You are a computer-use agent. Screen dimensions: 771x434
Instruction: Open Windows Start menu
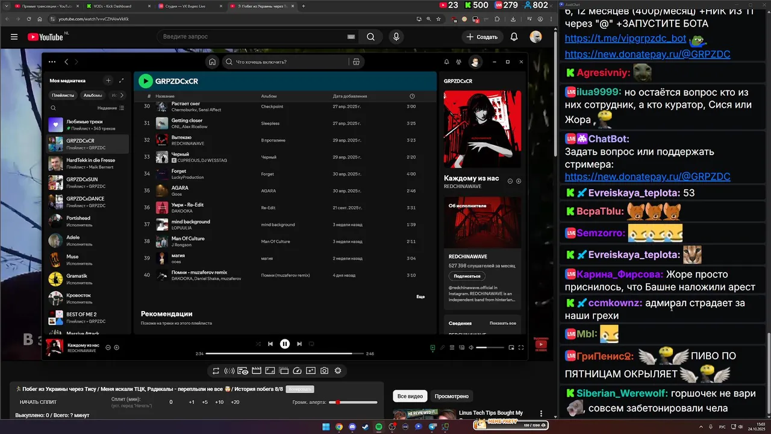(x=326, y=427)
